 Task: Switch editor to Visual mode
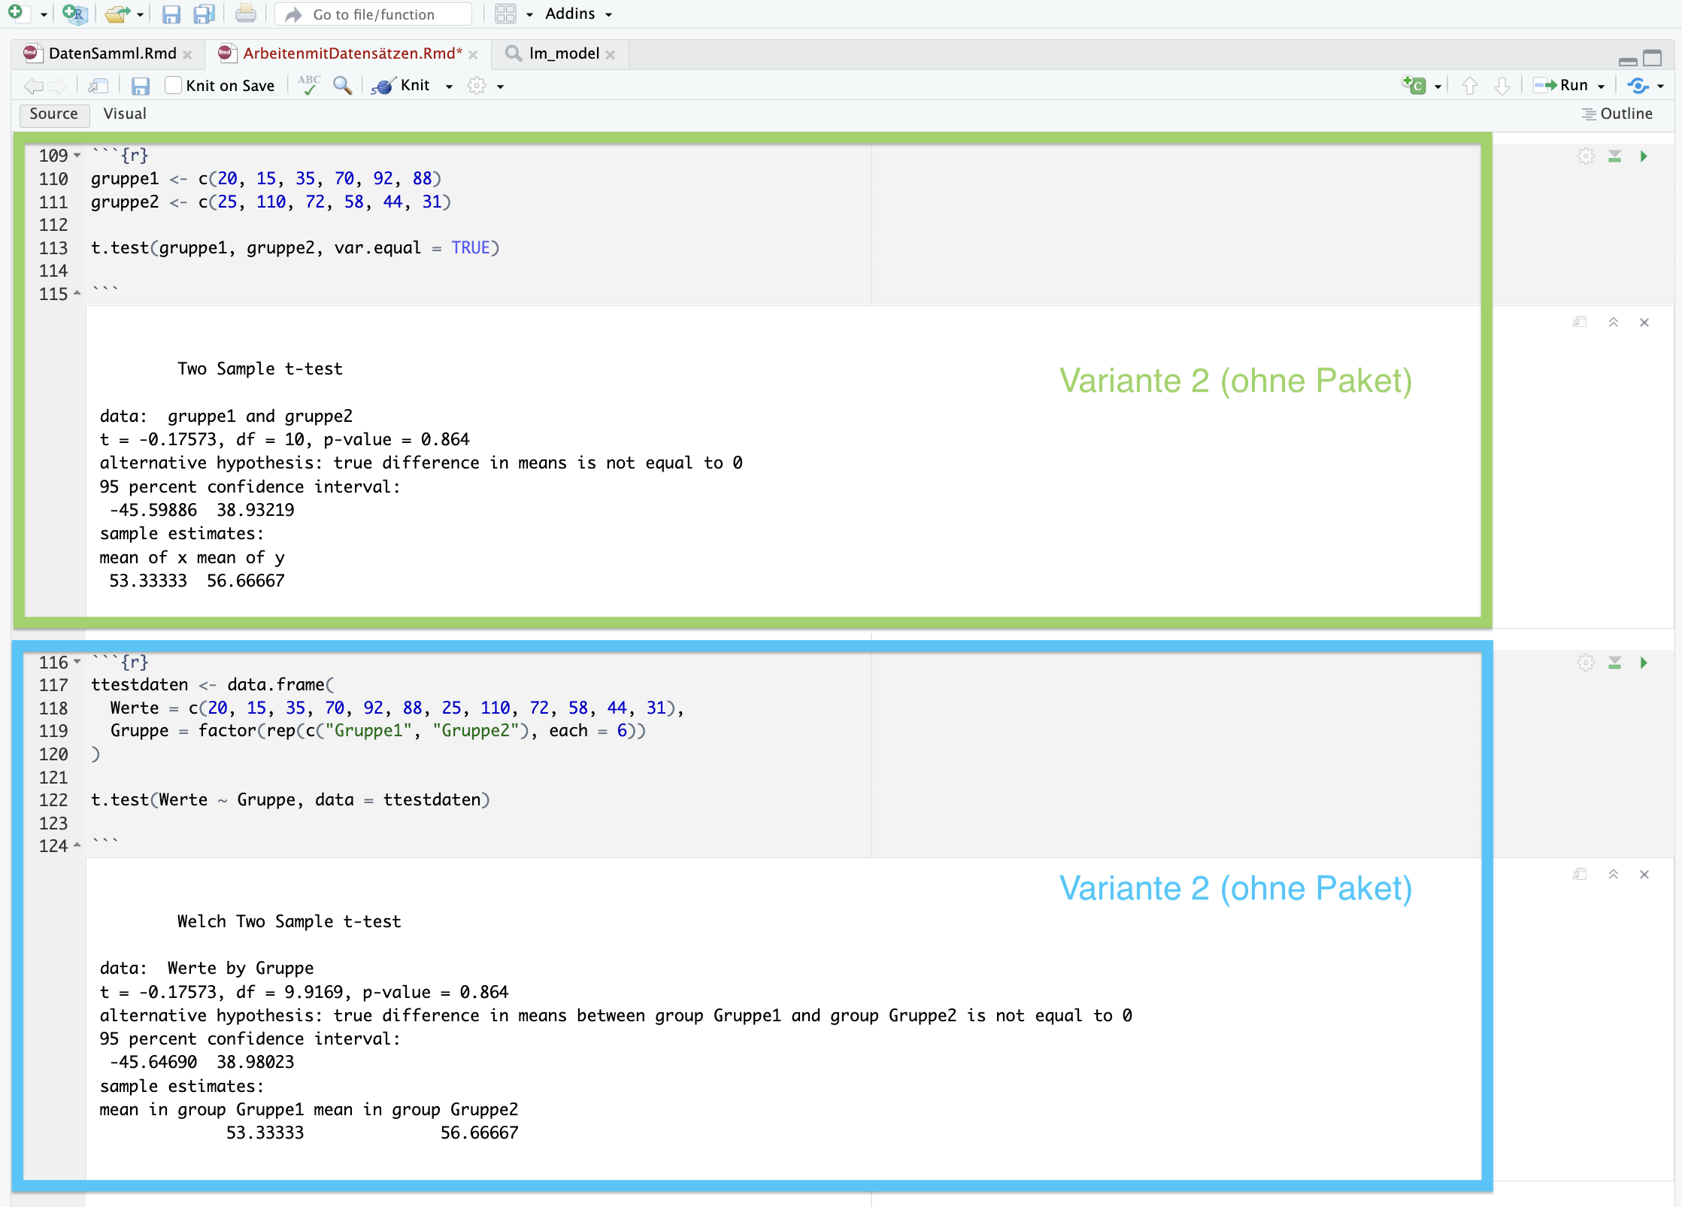pos(125,114)
